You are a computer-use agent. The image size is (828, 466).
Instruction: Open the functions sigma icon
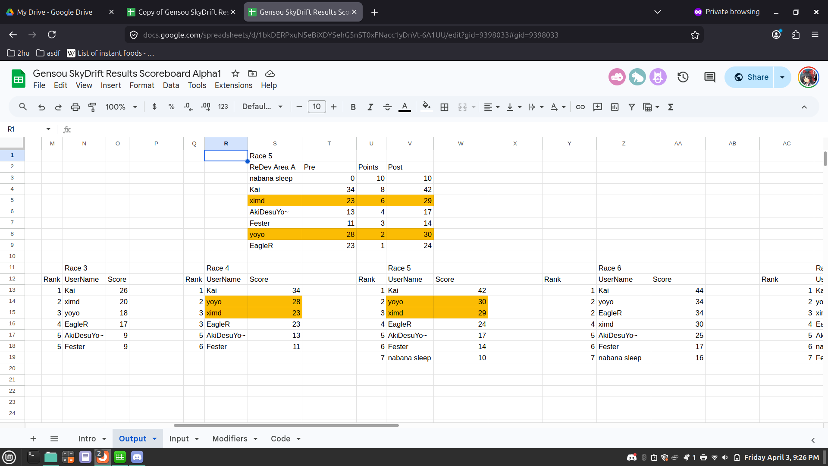pyautogui.click(x=671, y=107)
